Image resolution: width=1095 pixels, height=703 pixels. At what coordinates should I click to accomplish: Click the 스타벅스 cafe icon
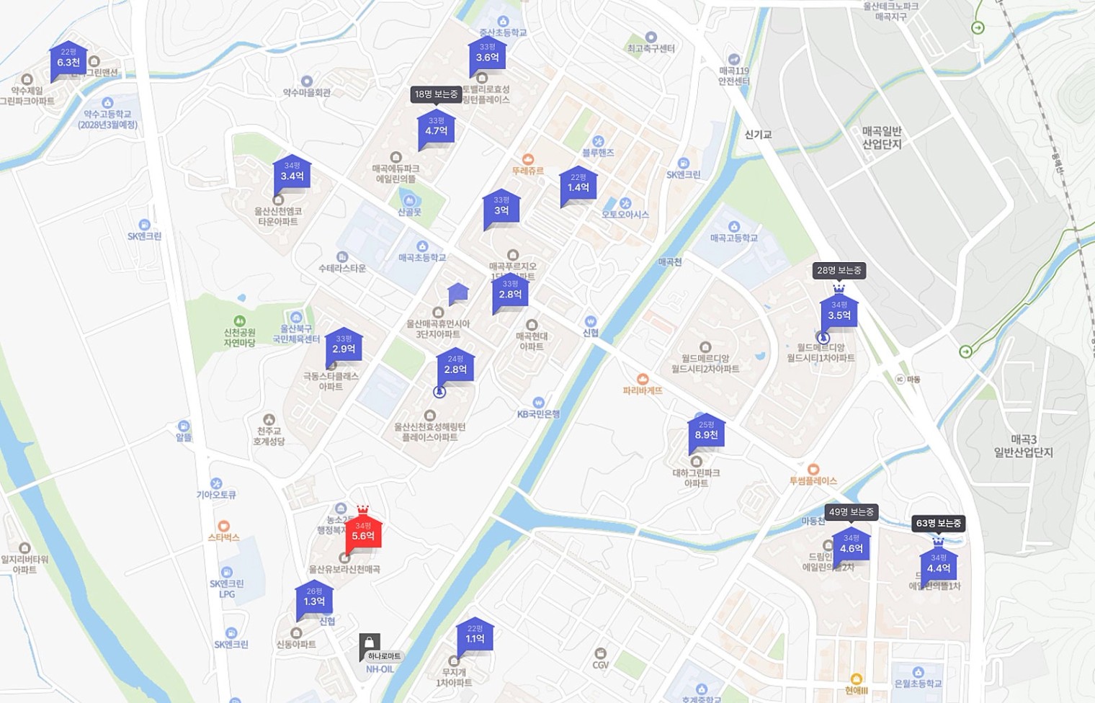coord(223,527)
